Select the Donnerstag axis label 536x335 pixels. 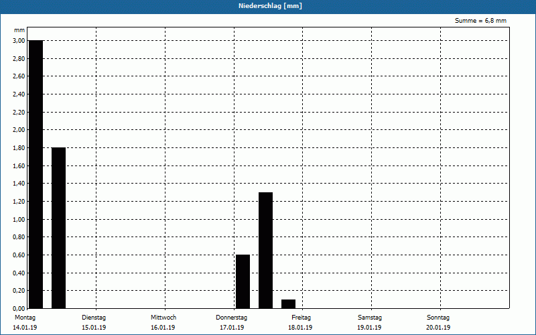point(231,318)
